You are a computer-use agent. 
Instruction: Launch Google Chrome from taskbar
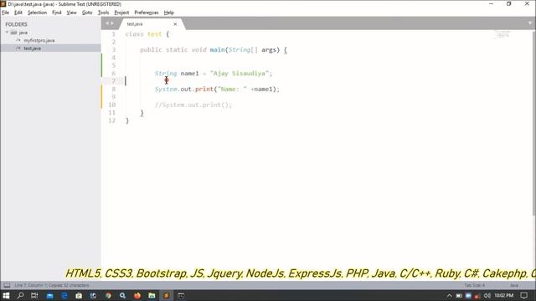click(x=108, y=295)
